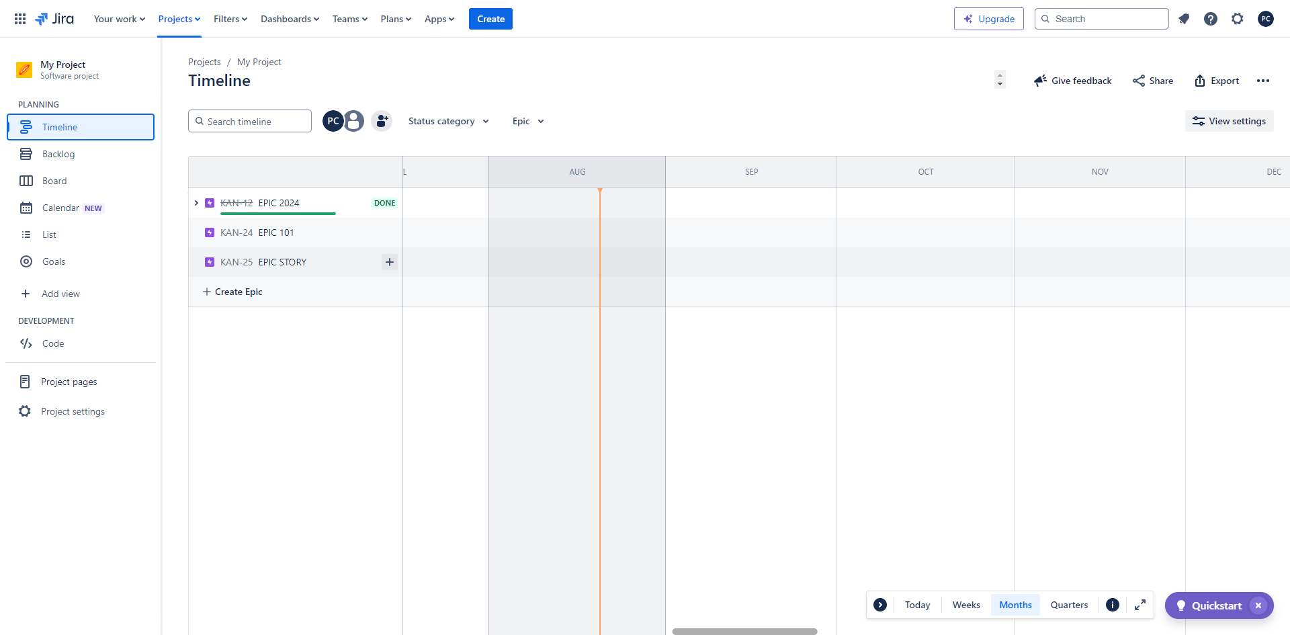Switch the timeline to Months view
This screenshot has width=1290, height=635.
[x=1015, y=605]
